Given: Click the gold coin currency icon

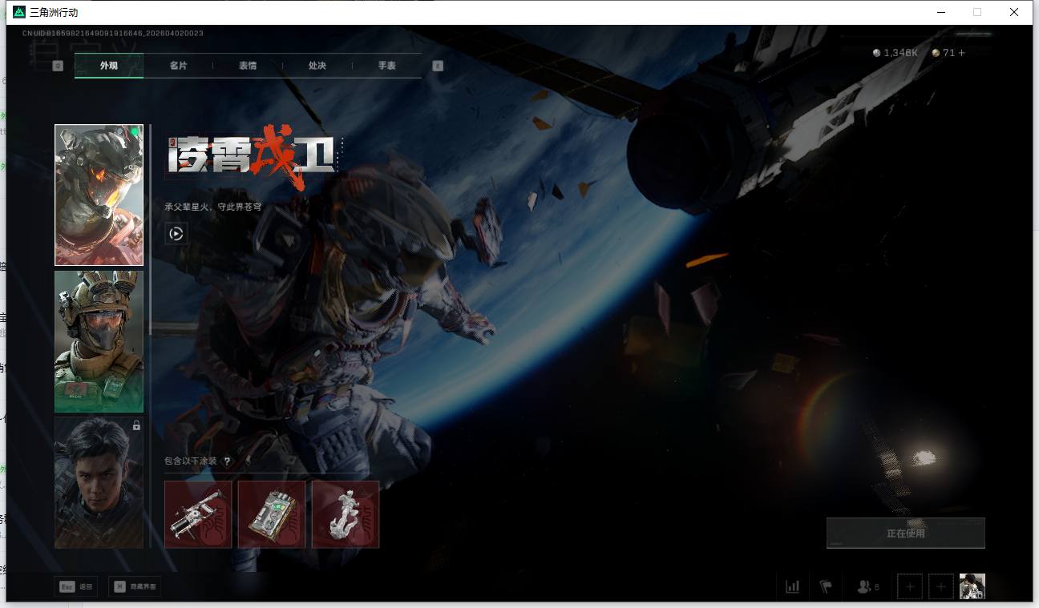Looking at the screenshot, I should point(936,53).
